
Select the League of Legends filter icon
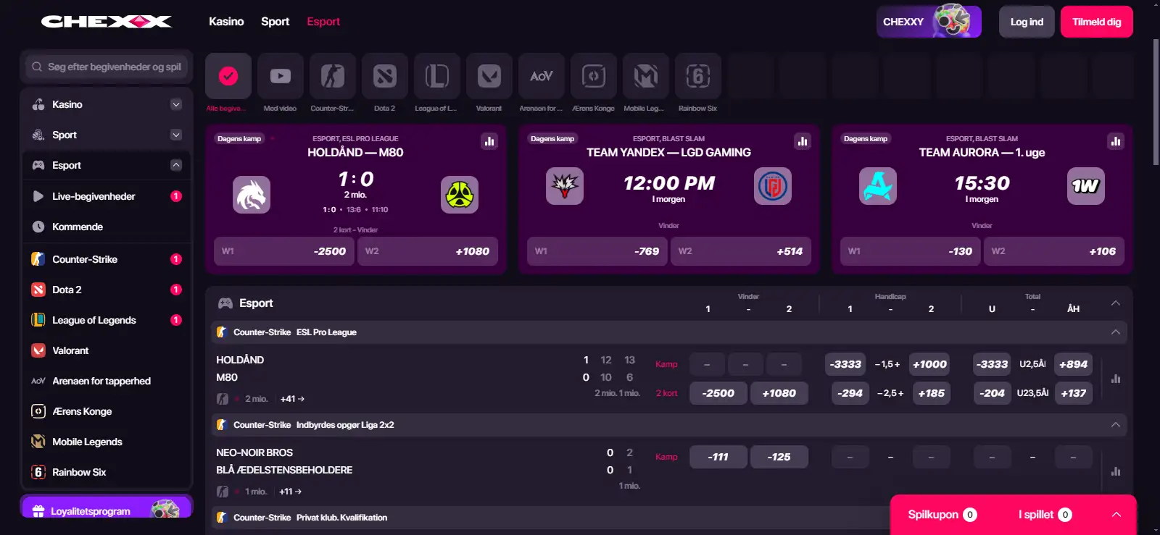click(x=436, y=76)
